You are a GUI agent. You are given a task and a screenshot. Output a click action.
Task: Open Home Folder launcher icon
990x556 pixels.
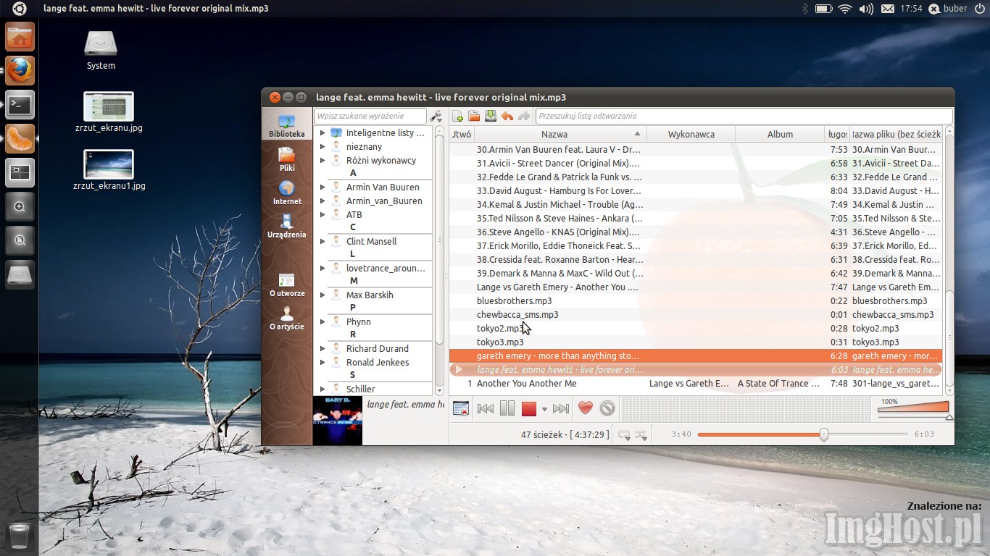pos(20,37)
